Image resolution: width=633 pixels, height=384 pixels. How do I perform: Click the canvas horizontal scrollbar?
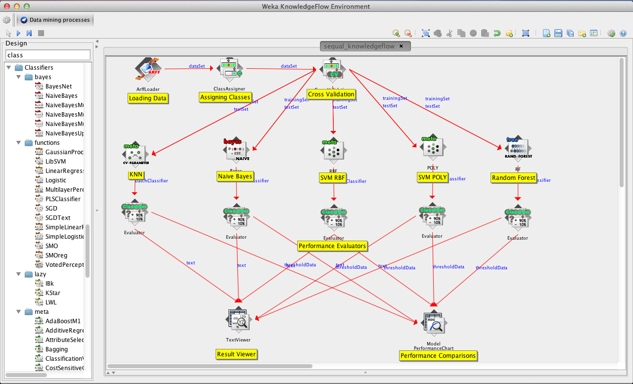(x=210, y=366)
